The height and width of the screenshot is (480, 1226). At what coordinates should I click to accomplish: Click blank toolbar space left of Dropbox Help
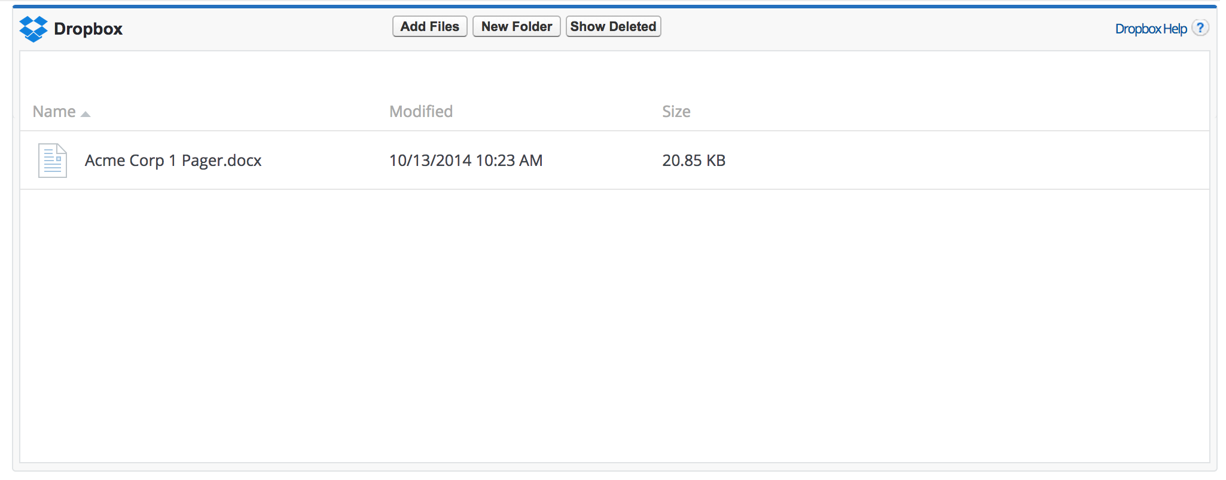[897, 28]
